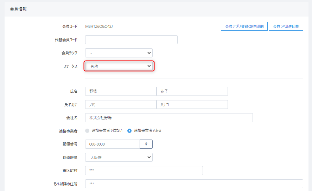The height and width of the screenshot is (191, 312).
Task: Click the 適格事業者 field label
Action: (68, 131)
